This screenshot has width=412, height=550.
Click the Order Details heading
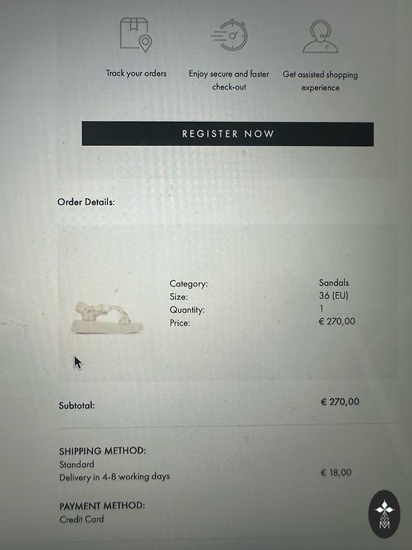[86, 202]
